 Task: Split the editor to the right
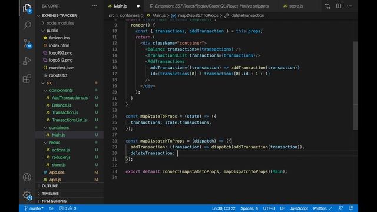[x=339, y=6]
